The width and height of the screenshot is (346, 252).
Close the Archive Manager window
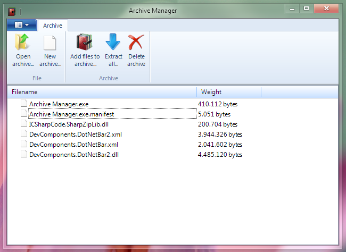click(326, 9)
